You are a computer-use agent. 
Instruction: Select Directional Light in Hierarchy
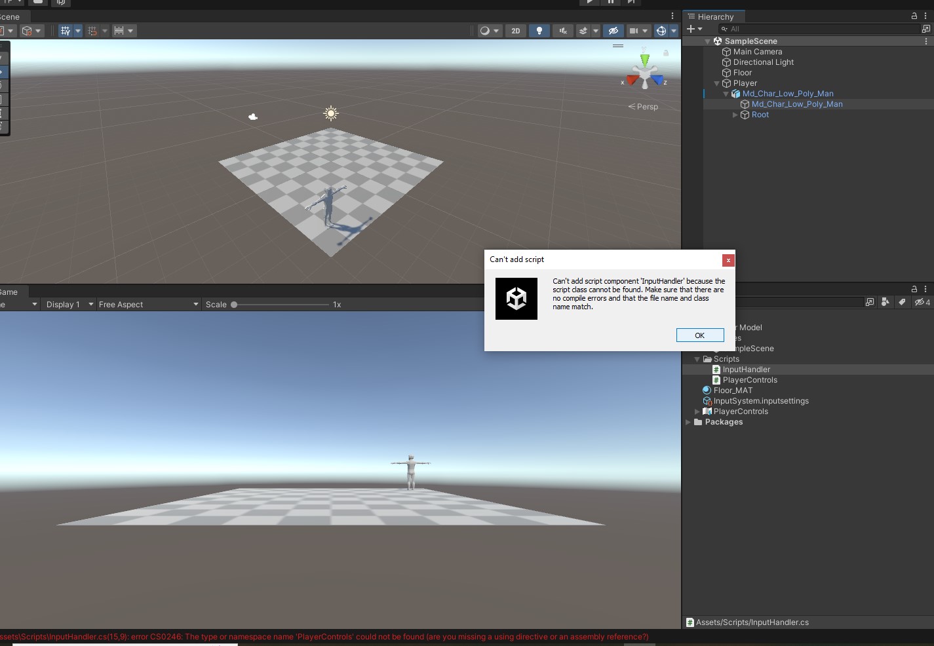pos(763,62)
